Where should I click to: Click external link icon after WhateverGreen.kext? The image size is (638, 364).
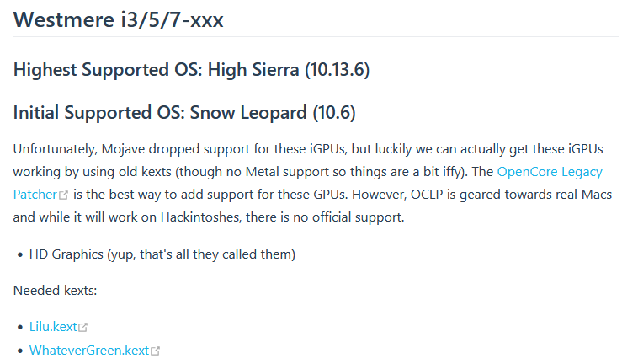coord(155,351)
